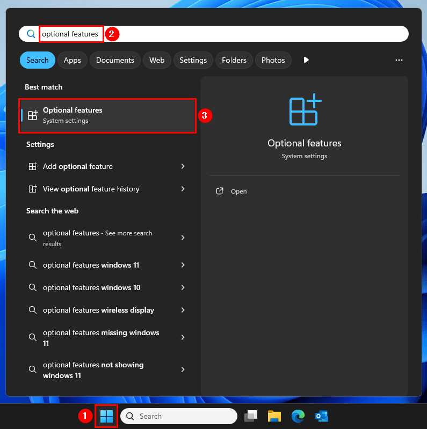Viewport: 427px width, 429px height.
Task: Click Open in the preview pane
Action: tap(238, 191)
